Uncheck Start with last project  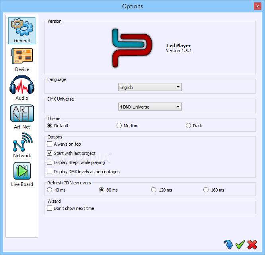(x=49, y=153)
